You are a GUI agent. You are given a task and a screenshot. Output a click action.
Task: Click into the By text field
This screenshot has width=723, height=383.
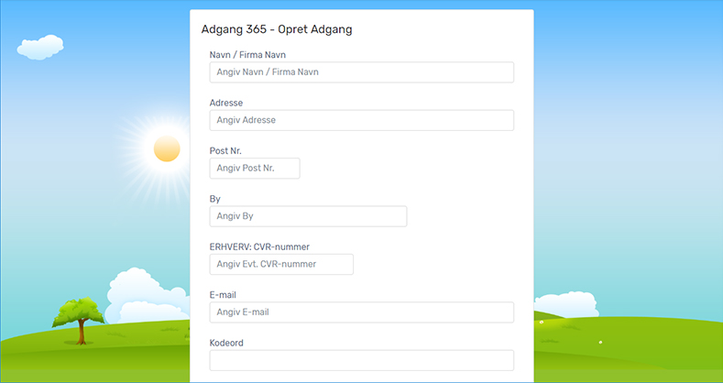(x=308, y=216)
